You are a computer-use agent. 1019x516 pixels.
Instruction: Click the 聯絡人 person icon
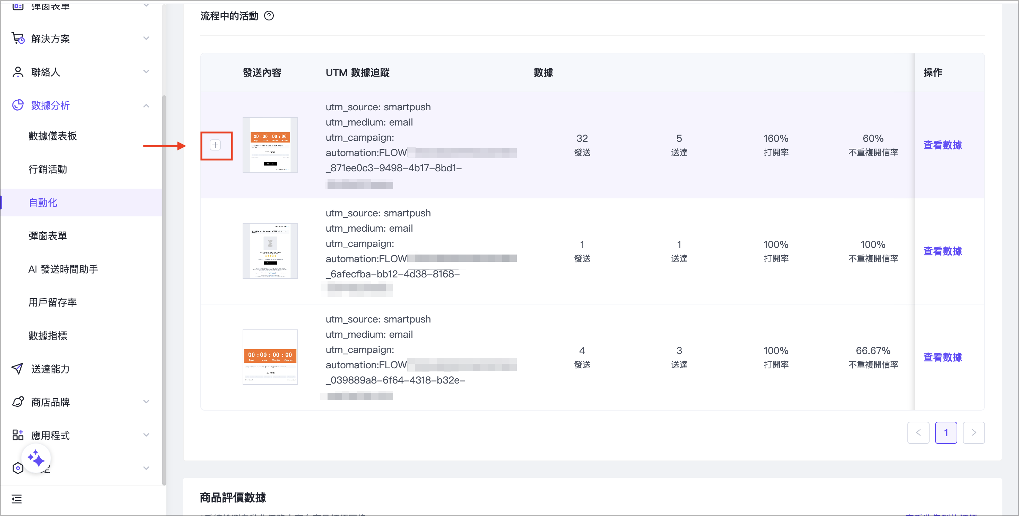(x=18, y=72)
